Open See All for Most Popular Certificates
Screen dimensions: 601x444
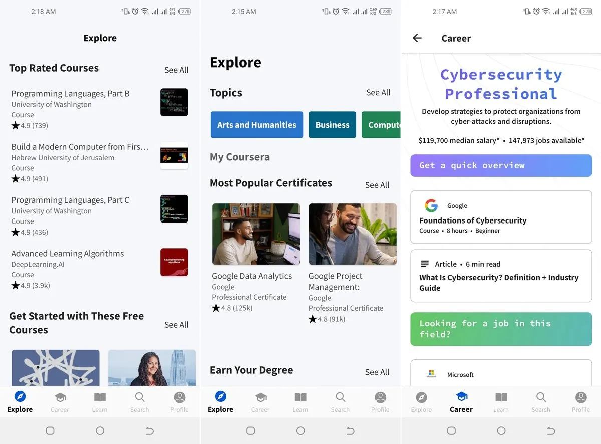(x=377, y=185)
